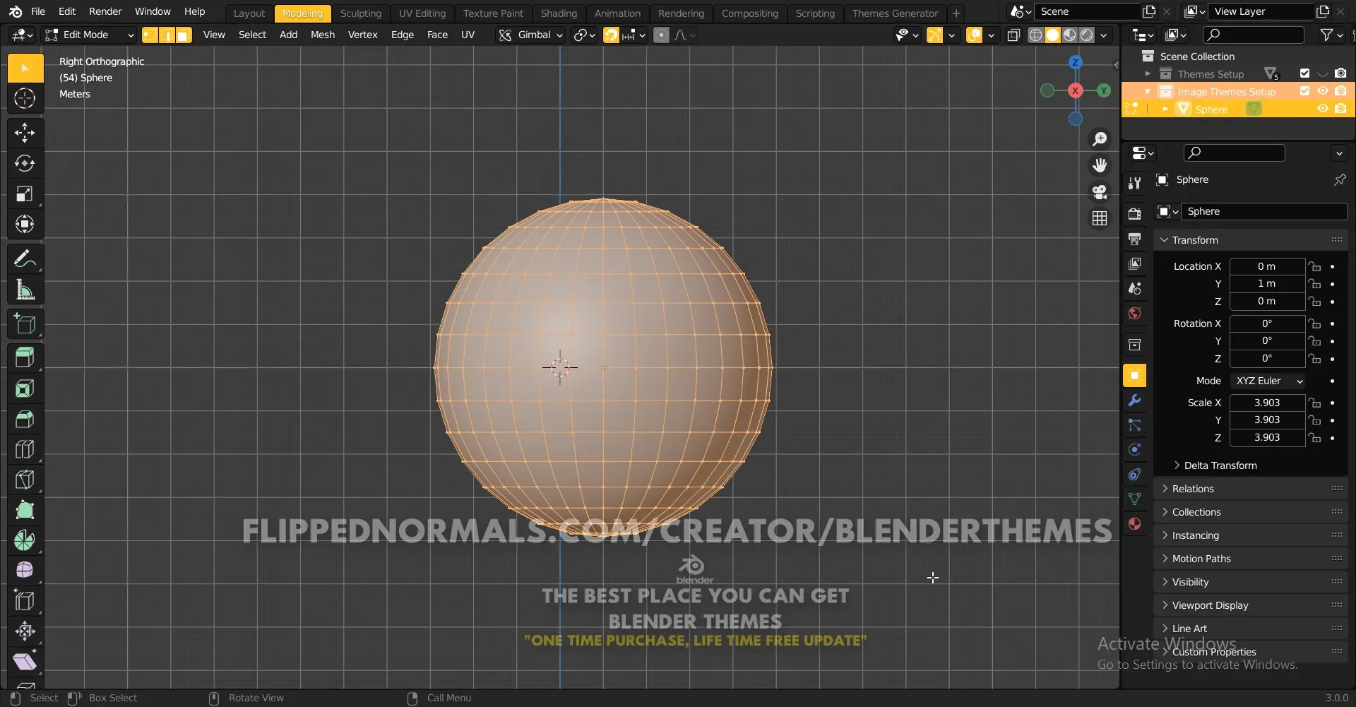The image size is (1356, 707).
Task: Switch to the Shading workspace tab
Action: pos(559,13)
